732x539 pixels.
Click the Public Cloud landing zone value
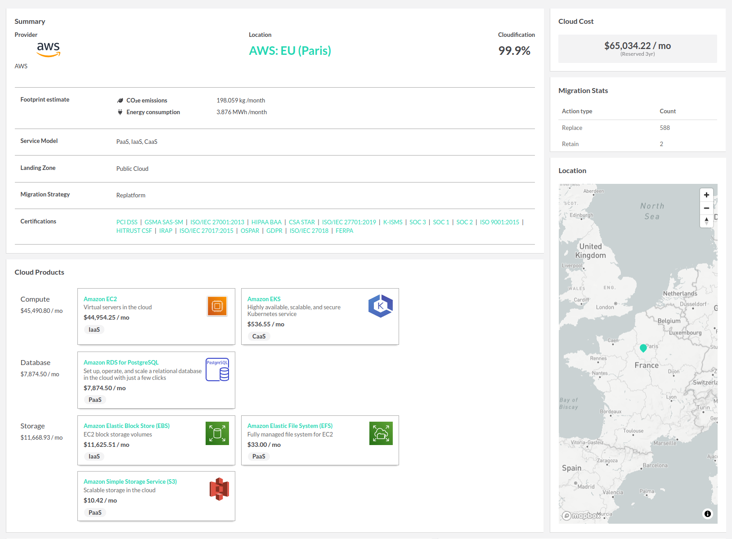(132, 169)
